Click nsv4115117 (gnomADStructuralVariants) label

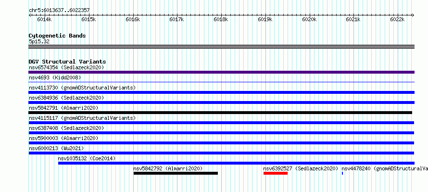coord(82,118)
